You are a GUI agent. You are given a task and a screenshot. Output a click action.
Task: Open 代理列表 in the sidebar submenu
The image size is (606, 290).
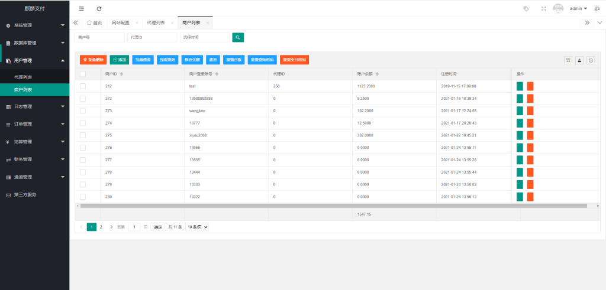23,77
